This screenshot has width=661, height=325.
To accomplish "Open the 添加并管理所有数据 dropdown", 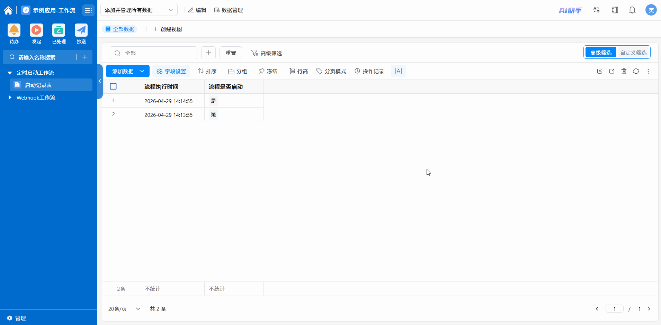I will 139,10.
